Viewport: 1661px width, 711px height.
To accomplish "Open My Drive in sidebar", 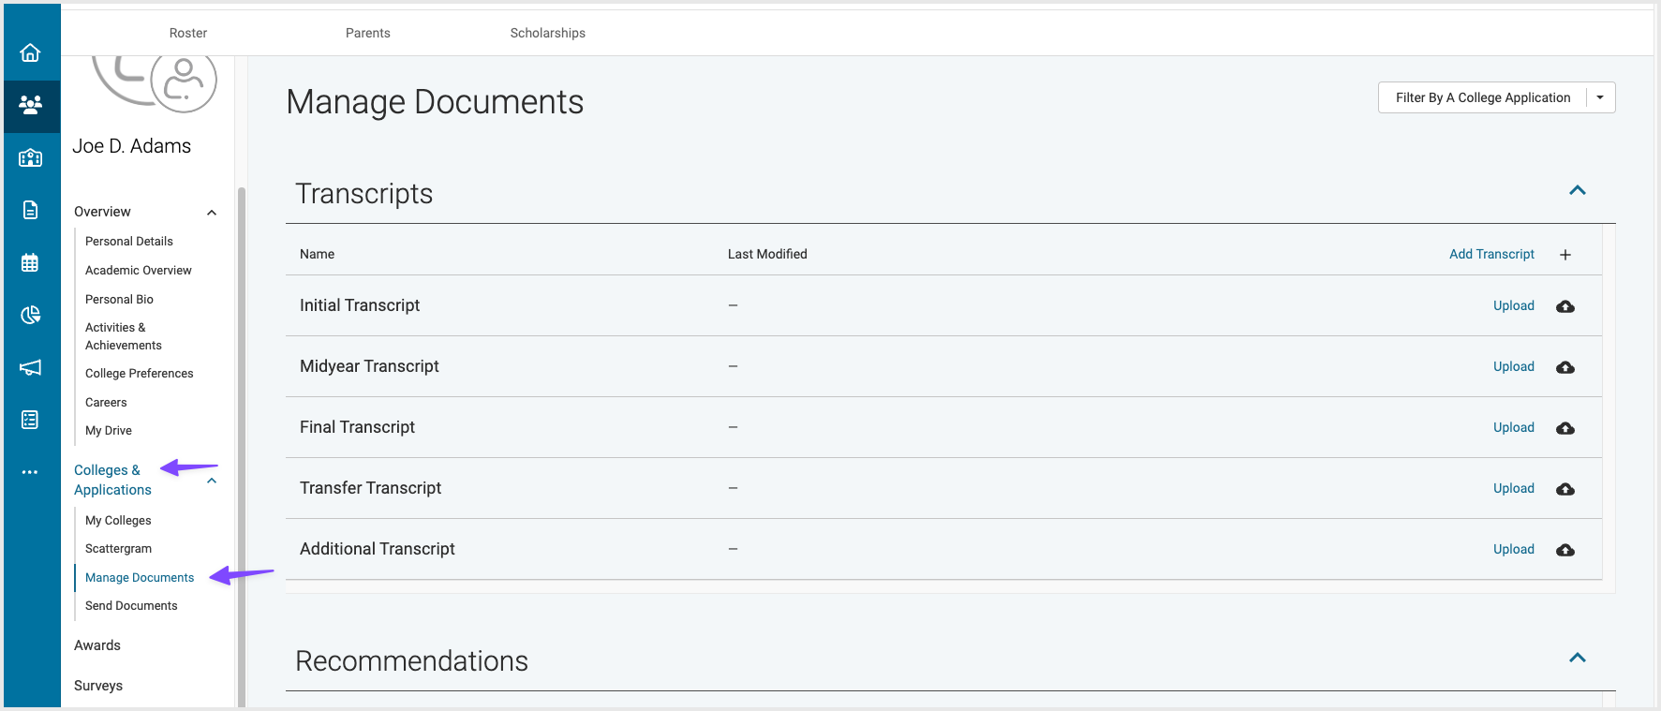I will coord(109,430).
